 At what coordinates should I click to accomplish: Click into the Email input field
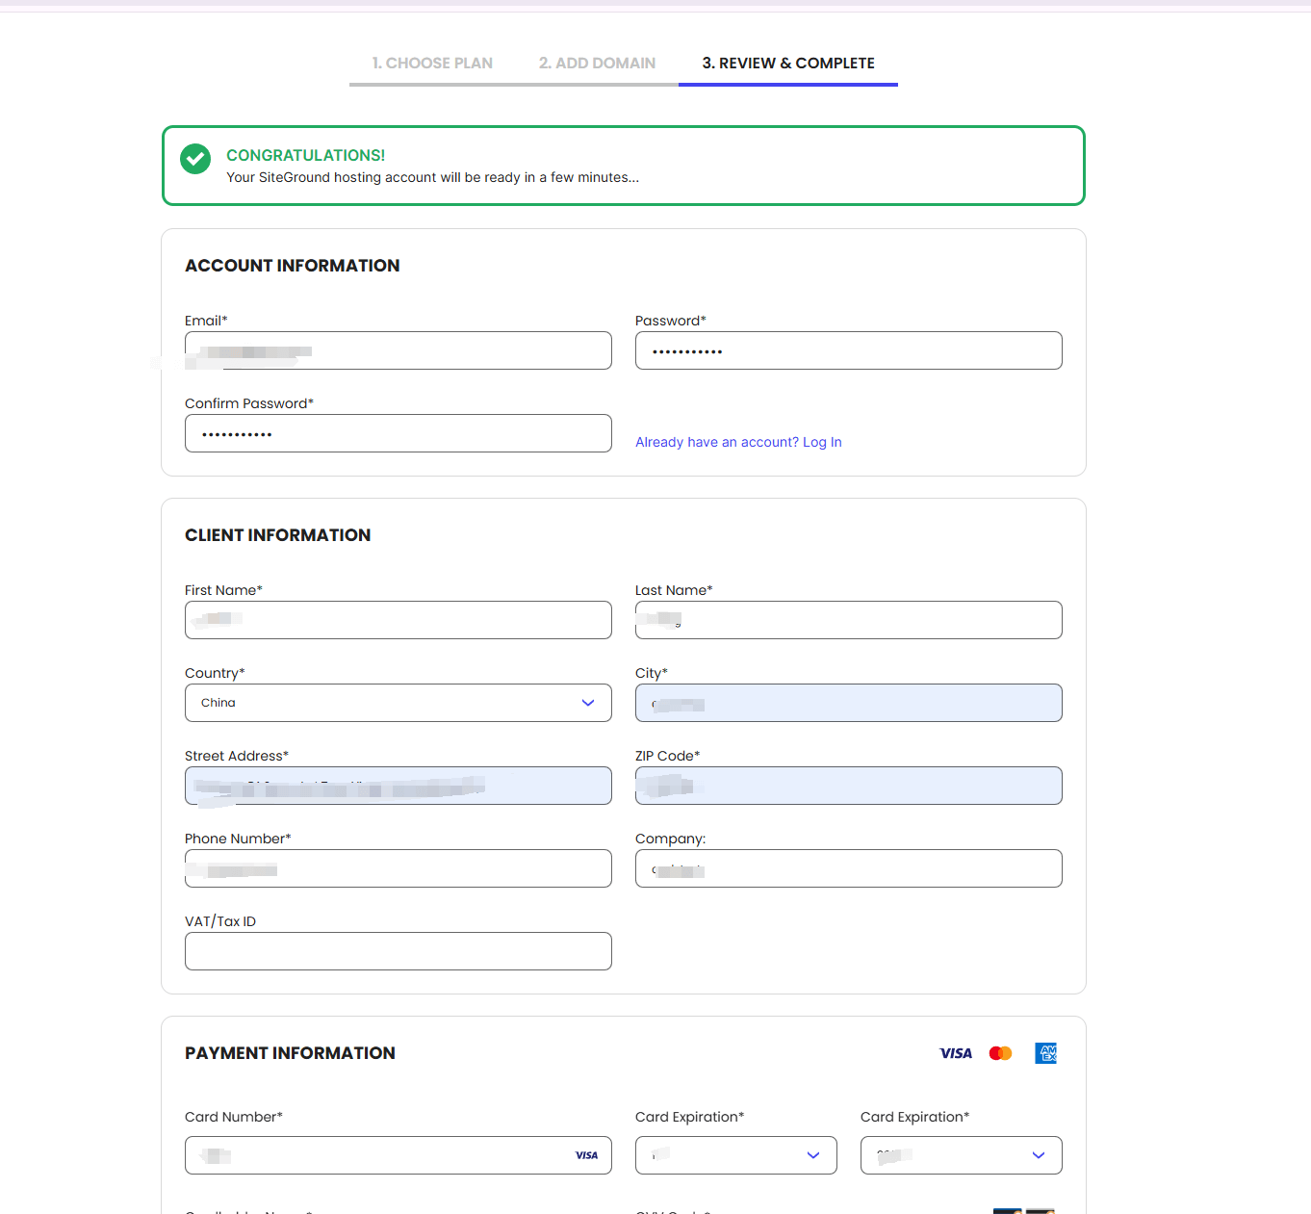(398, 350)
